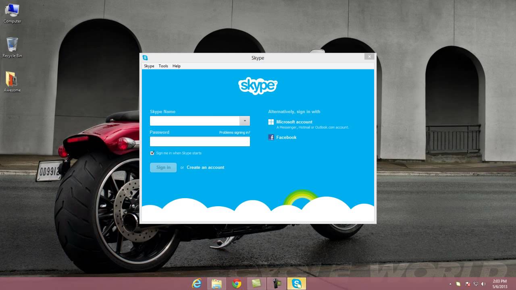516x290 pixels.
Task: Open the Computer desktop icon
Action: click(x=12, y=13)
